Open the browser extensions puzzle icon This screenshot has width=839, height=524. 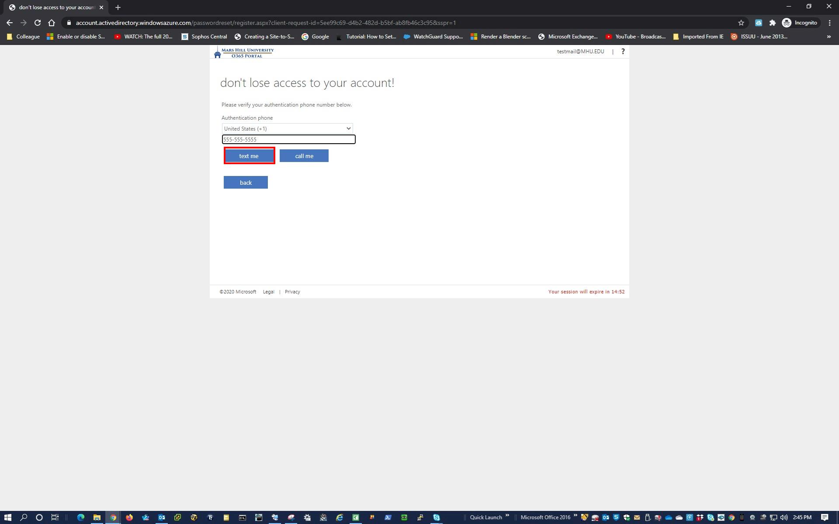coord(773,22)
